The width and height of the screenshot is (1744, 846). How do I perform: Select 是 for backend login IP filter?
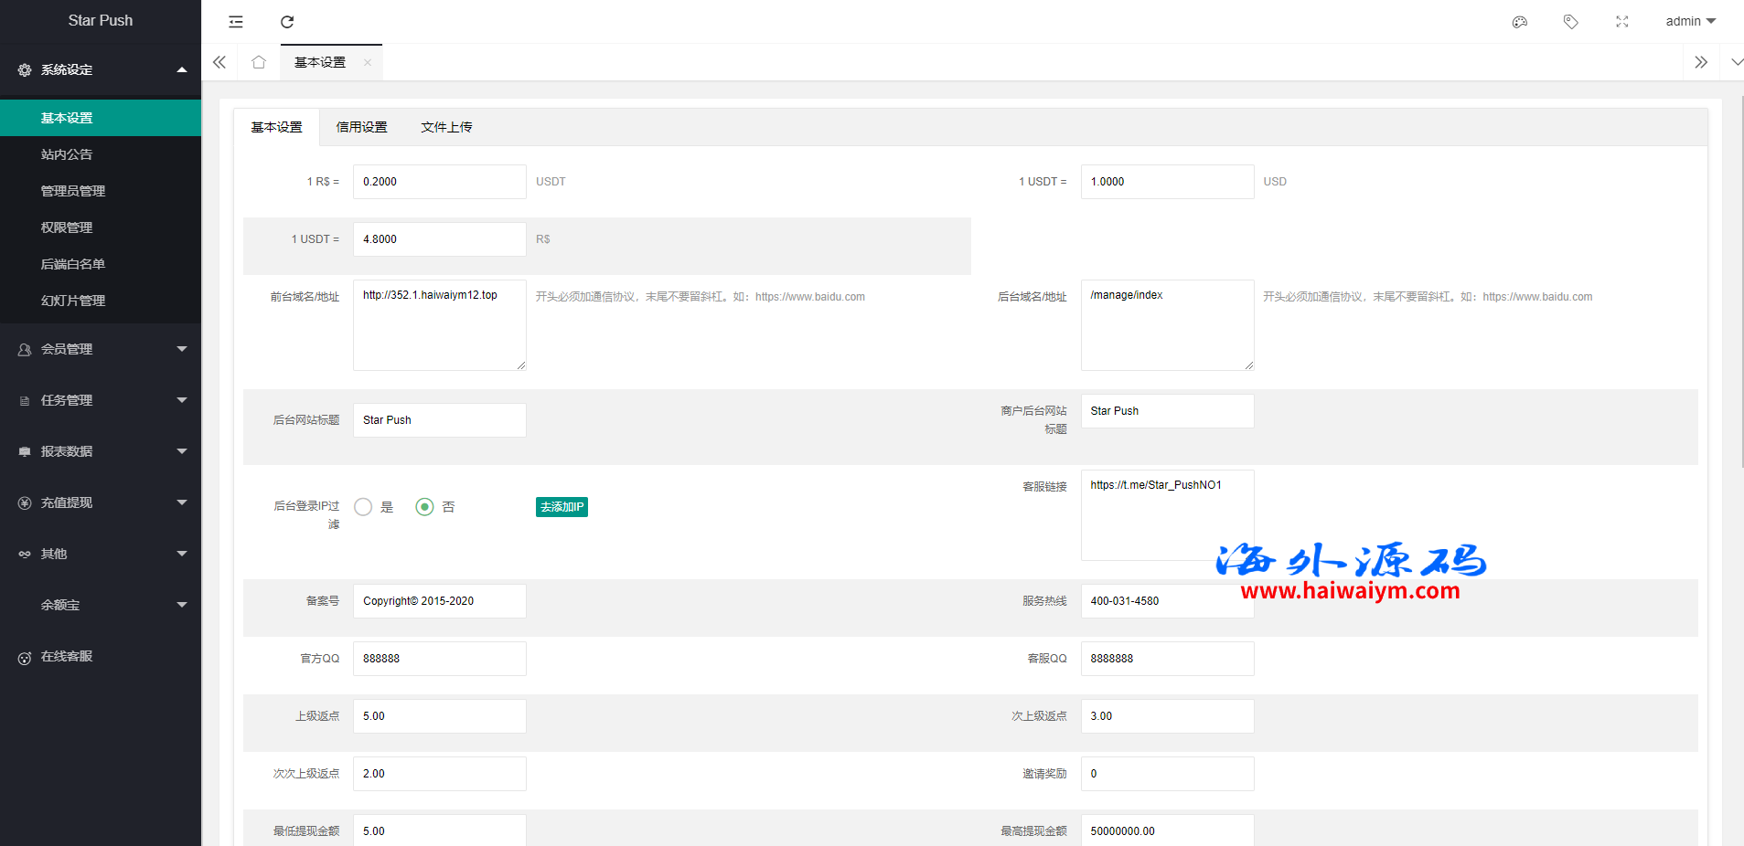(x=364, y=507)
